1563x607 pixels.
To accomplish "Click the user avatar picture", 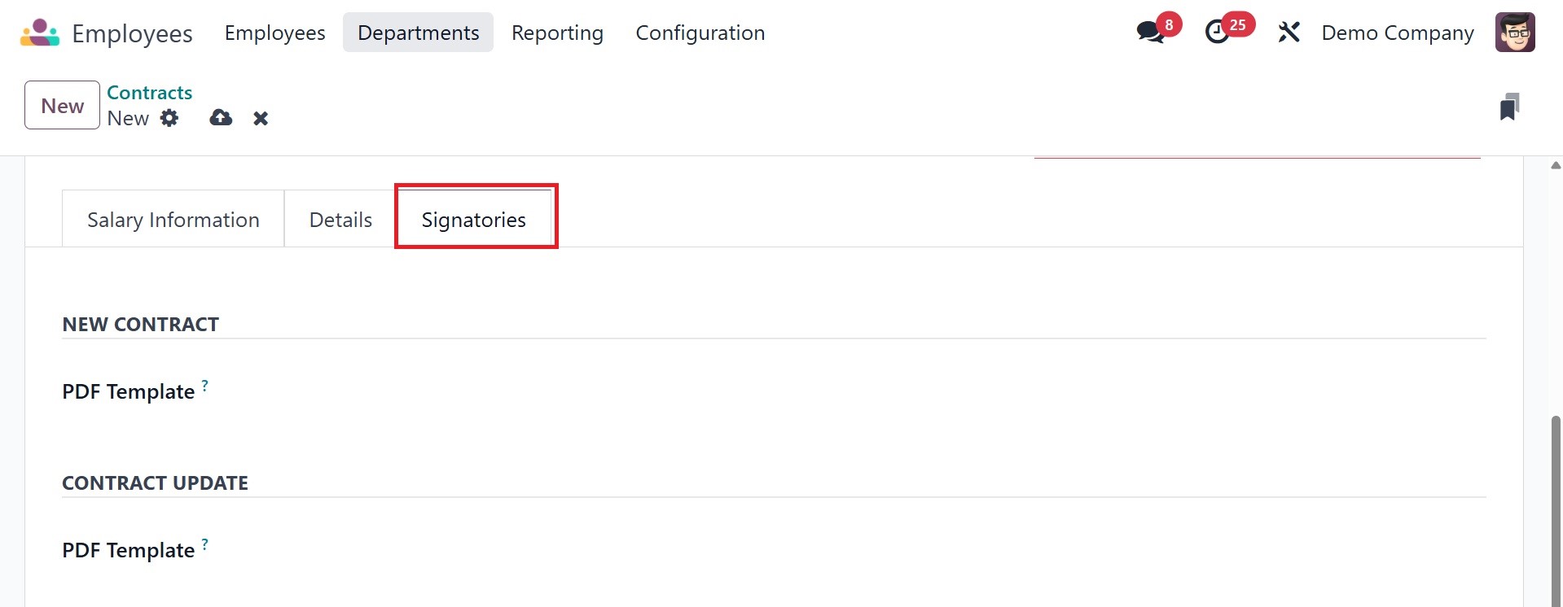I will coord(1514,33).
